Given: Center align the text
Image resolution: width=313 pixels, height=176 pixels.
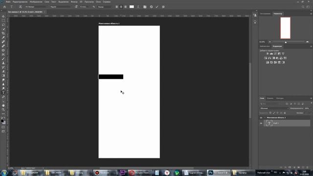Looking at the screenshot, I should point(121,7).
